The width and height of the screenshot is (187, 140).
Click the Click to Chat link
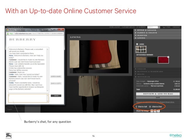click(157, 107)
